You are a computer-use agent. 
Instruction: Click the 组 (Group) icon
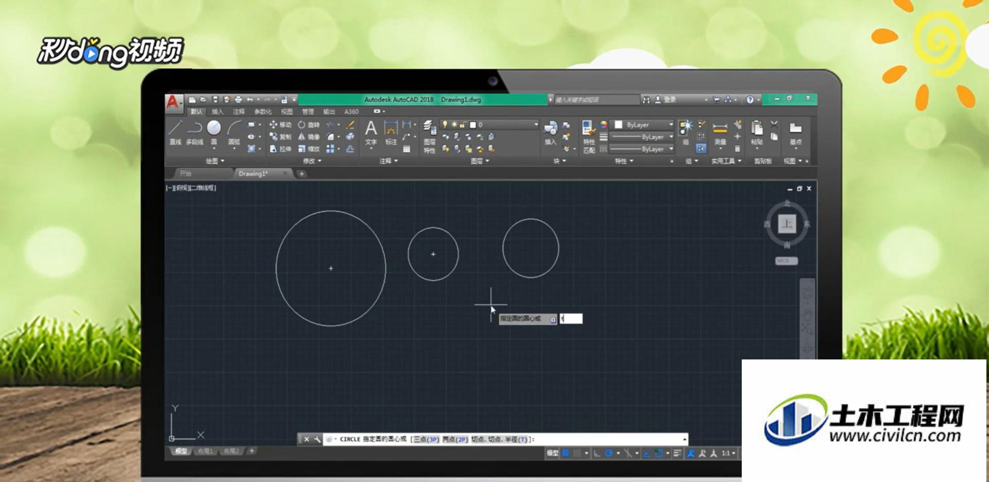pyautogui.click(x=686, y=132)
